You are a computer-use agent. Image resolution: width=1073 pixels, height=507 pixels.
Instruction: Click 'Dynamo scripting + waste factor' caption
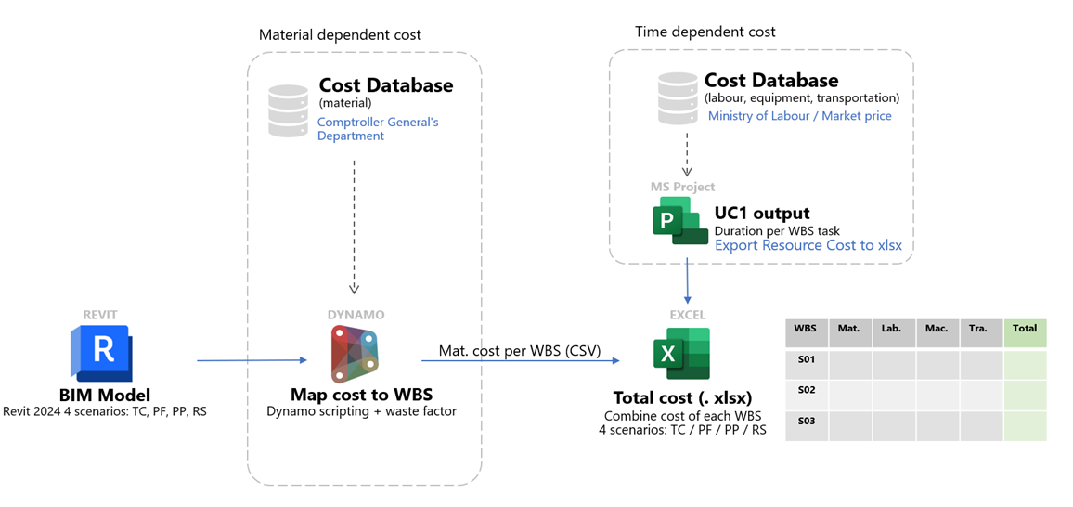[x=361, y=412]
